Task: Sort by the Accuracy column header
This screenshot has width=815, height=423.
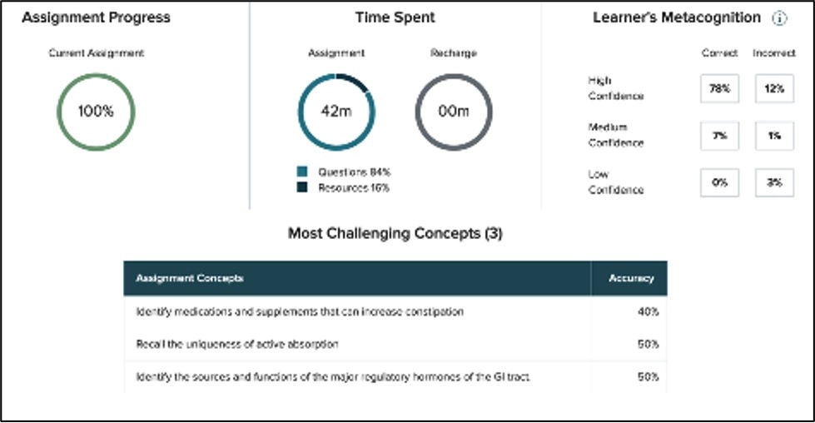Action: click(631, 278)
